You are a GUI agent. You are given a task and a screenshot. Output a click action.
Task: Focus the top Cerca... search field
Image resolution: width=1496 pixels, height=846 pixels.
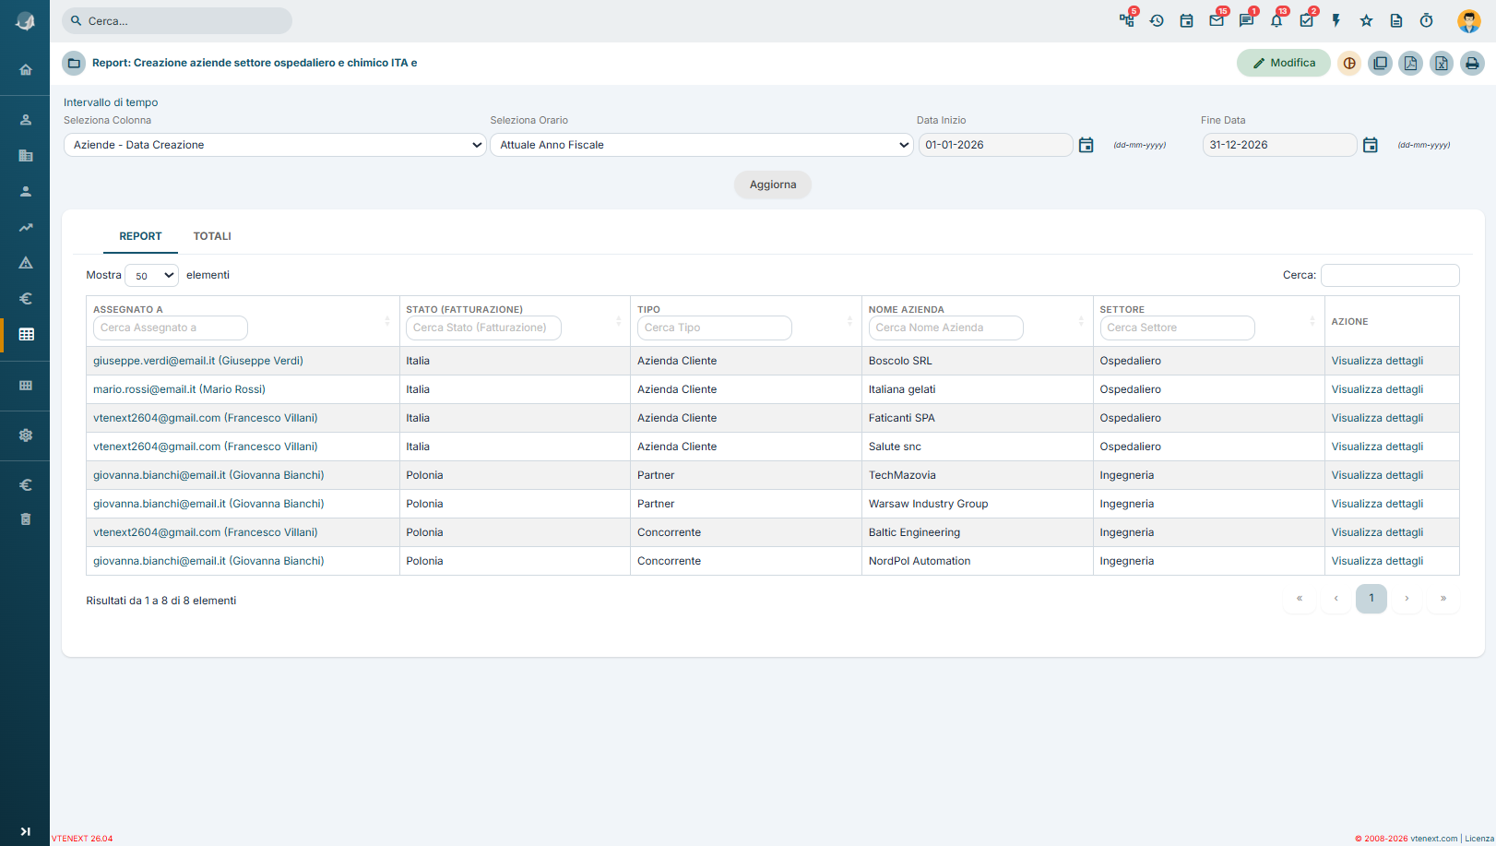(177, 20)
